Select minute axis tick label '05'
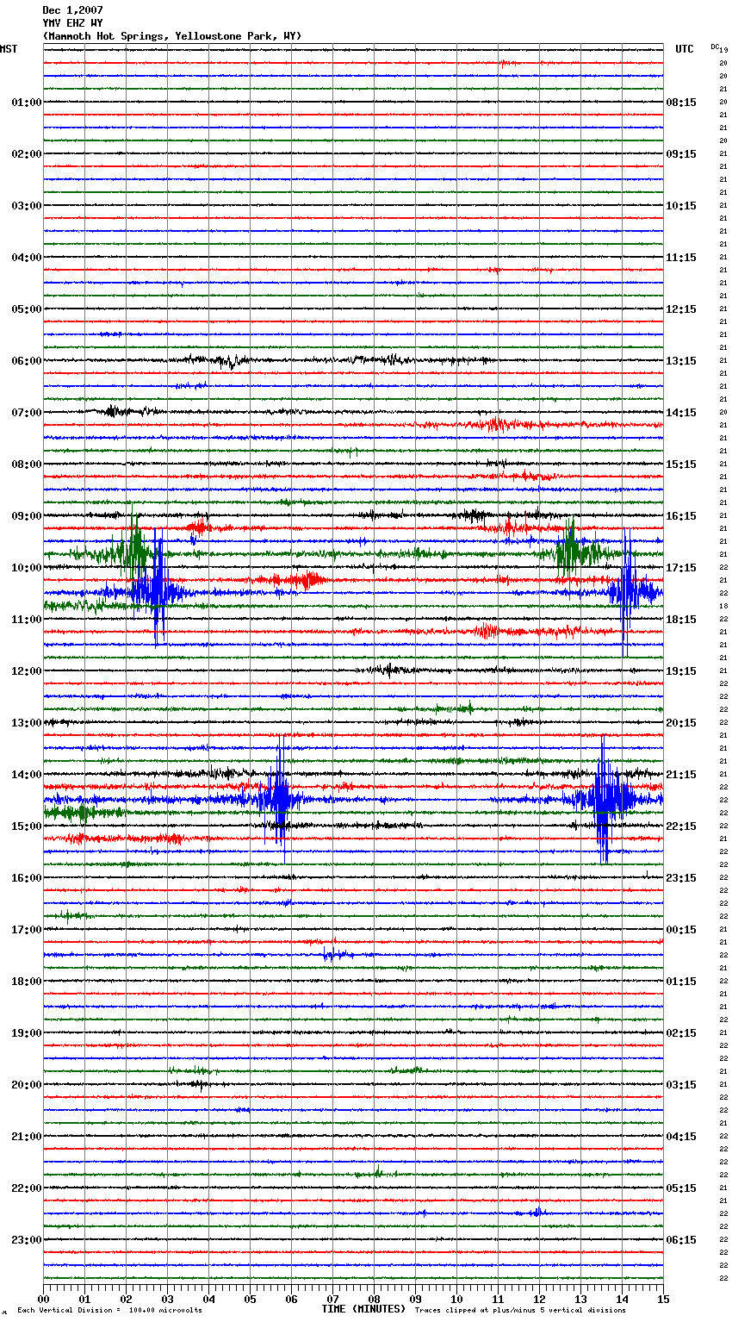This screenshot has height=1322, width=732. [250, 1299]
